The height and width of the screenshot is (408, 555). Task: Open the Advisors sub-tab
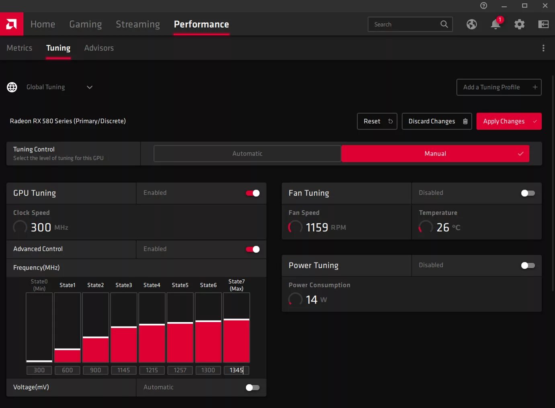coord(99,48)
